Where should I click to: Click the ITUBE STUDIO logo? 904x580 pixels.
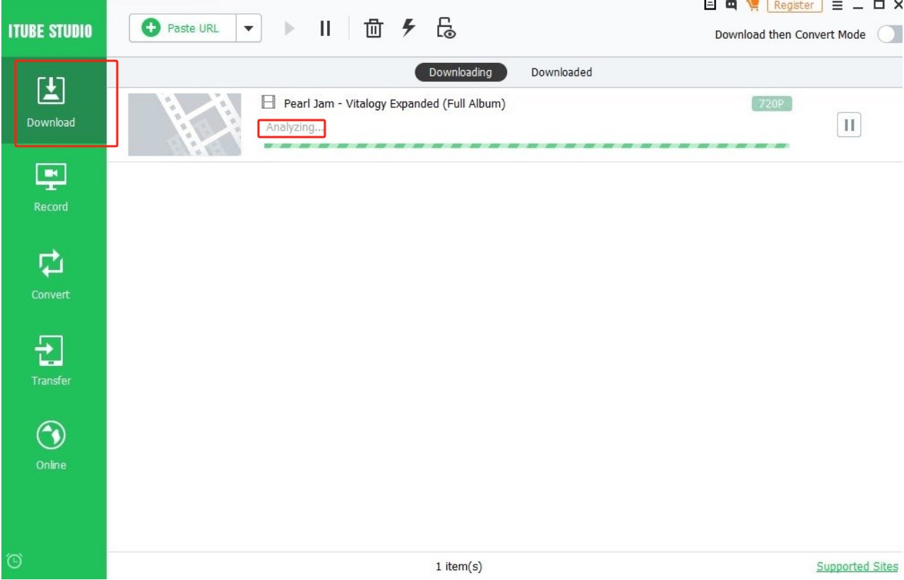tap(49, 32)
